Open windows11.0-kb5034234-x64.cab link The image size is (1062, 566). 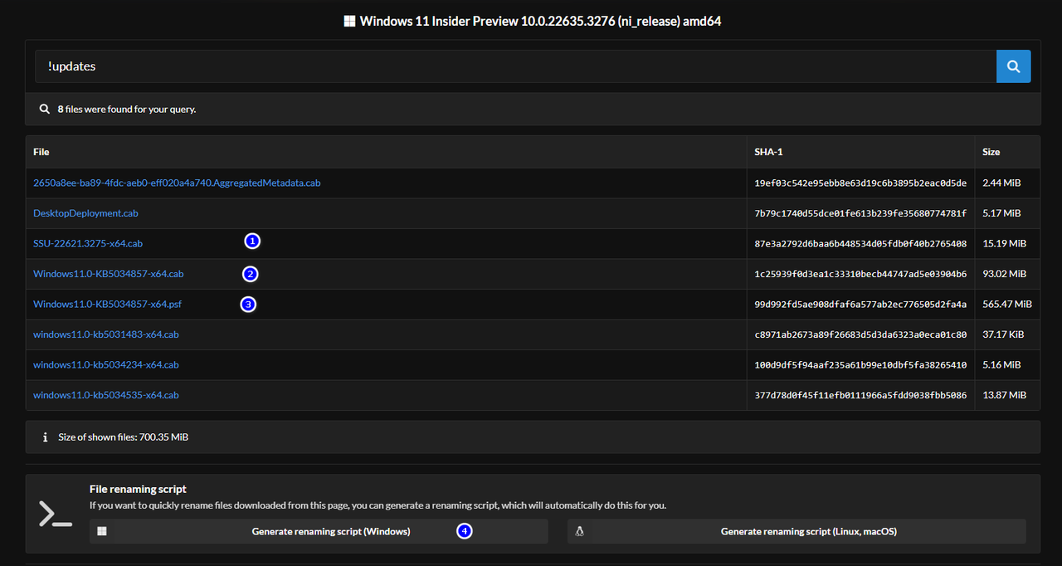[106, 365]
